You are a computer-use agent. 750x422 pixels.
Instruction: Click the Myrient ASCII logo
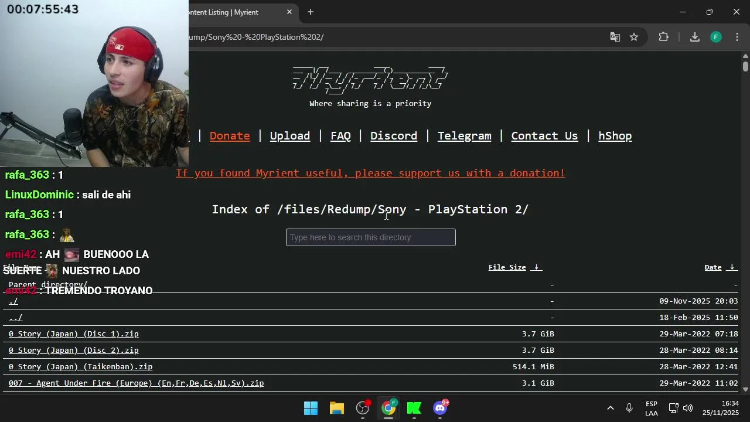(x=370, y=80)
